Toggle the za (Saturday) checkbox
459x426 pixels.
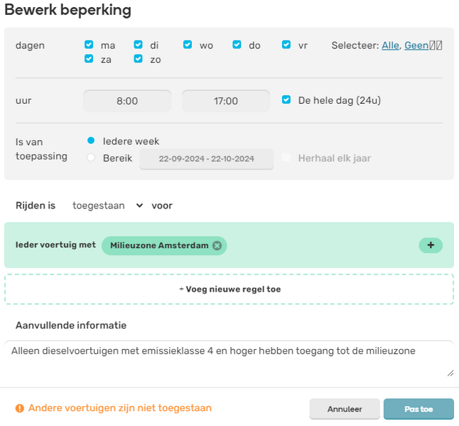coord(89,59)
